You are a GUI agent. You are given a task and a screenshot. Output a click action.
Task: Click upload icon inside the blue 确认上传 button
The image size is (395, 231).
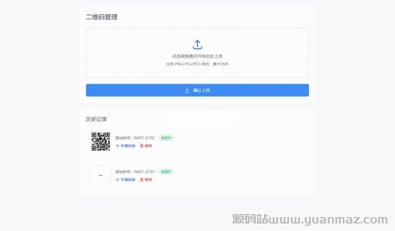pyautogui.click(x=187, y=90)
